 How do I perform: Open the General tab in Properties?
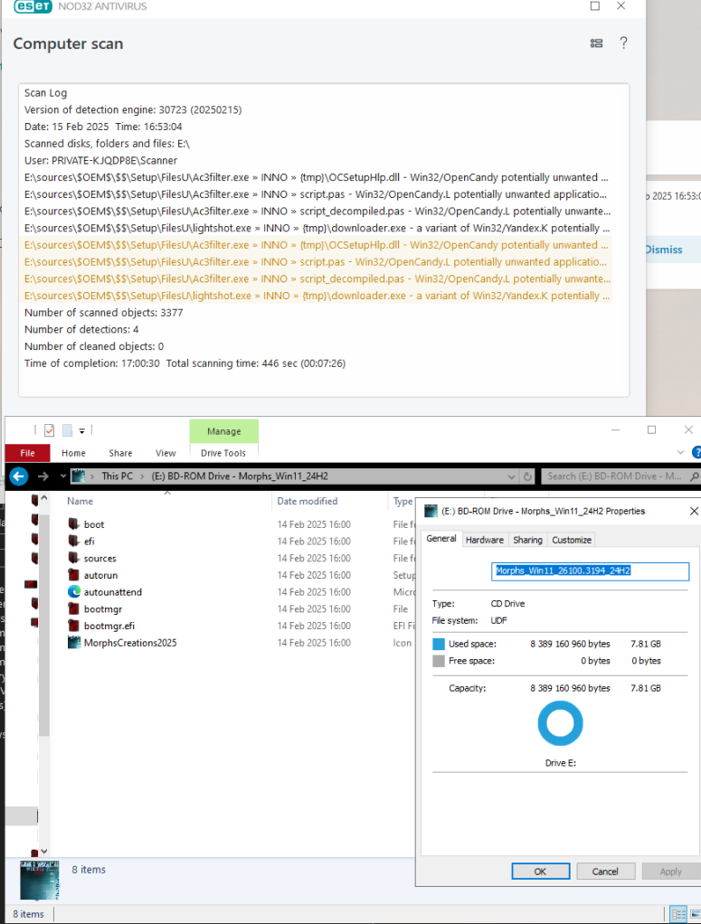coord(441,539)
